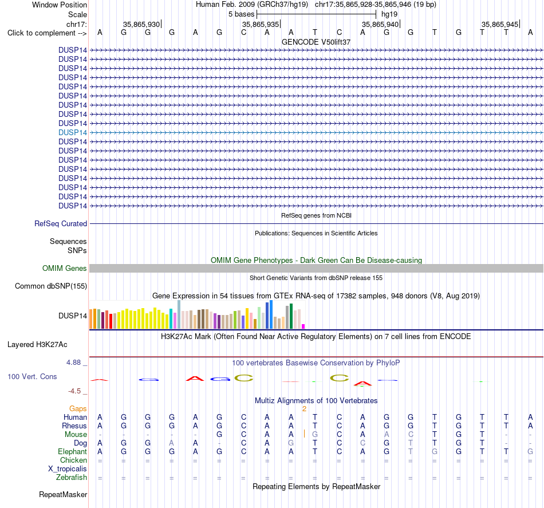Click '100 vertebrates Basewise Conservation by PhyloP' title
The width and height of the screenshot is (544, 508).
tap(316, 363)
